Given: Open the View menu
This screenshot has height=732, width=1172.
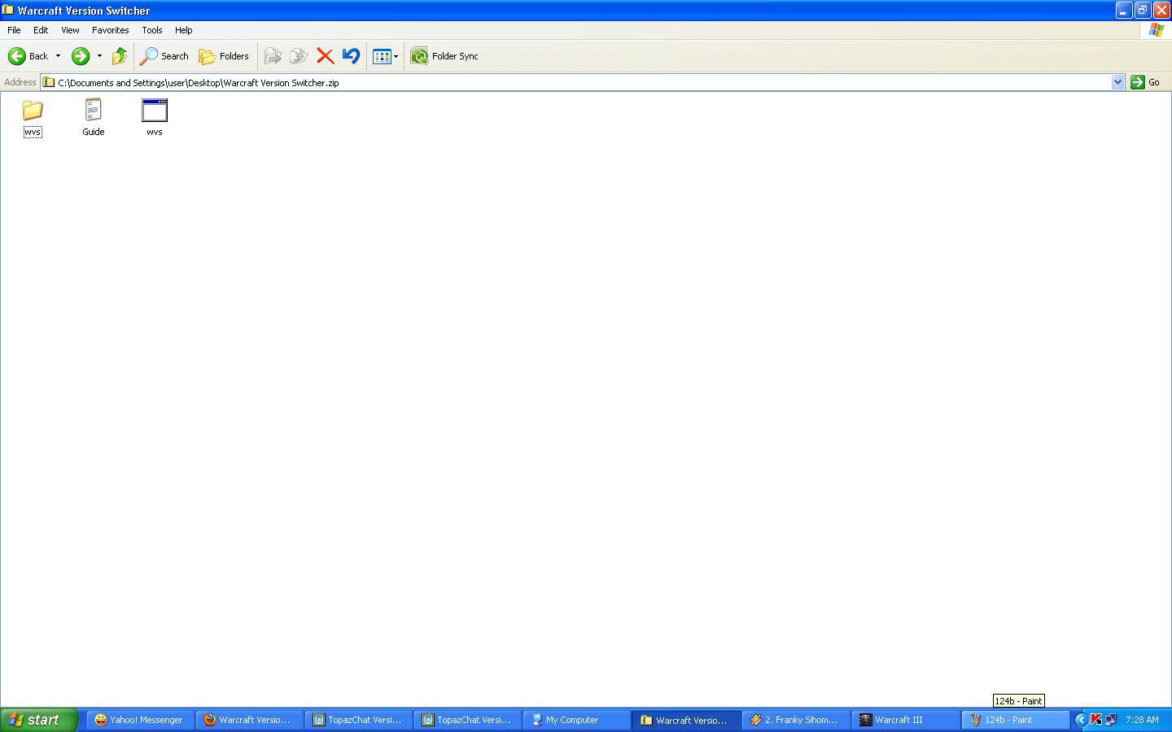Looking at the screenshot, I should pyautogui.click(x=70, y=30).
